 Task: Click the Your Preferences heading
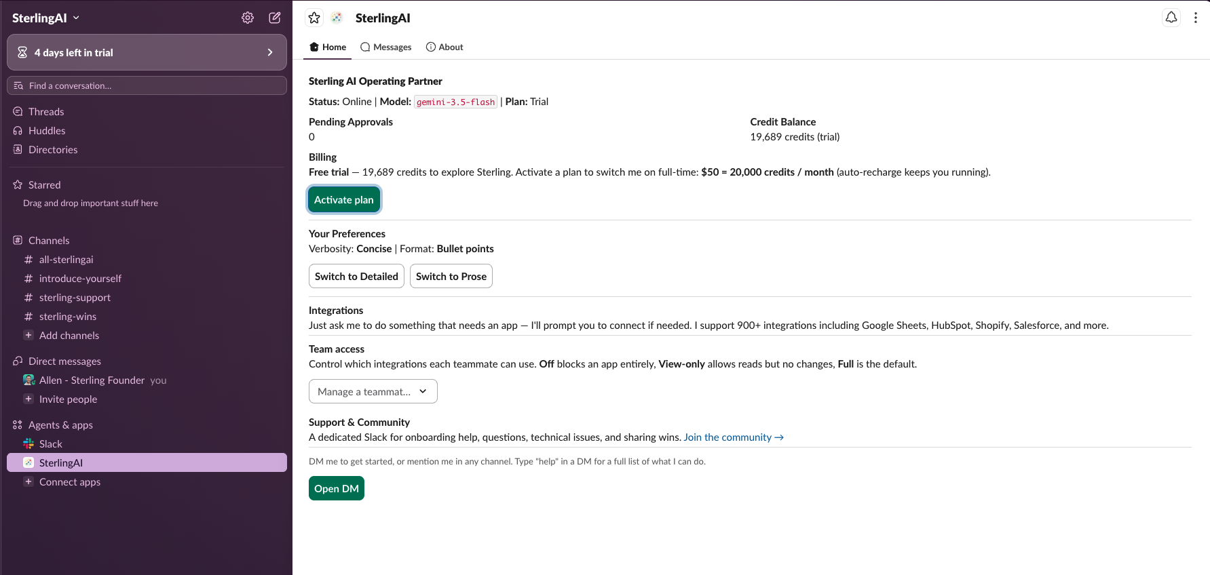[x=347, y=233]
